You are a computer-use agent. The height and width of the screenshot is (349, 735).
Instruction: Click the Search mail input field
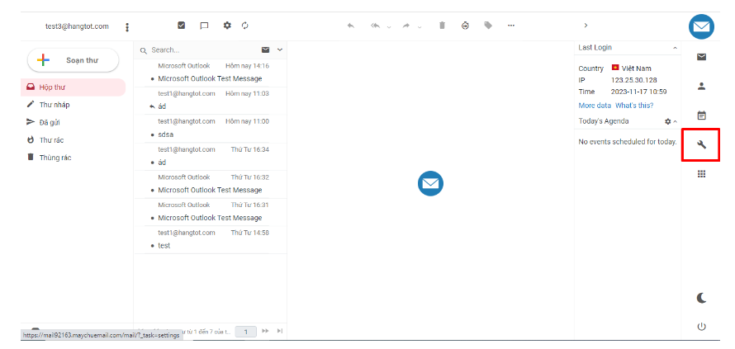(203, 50)
